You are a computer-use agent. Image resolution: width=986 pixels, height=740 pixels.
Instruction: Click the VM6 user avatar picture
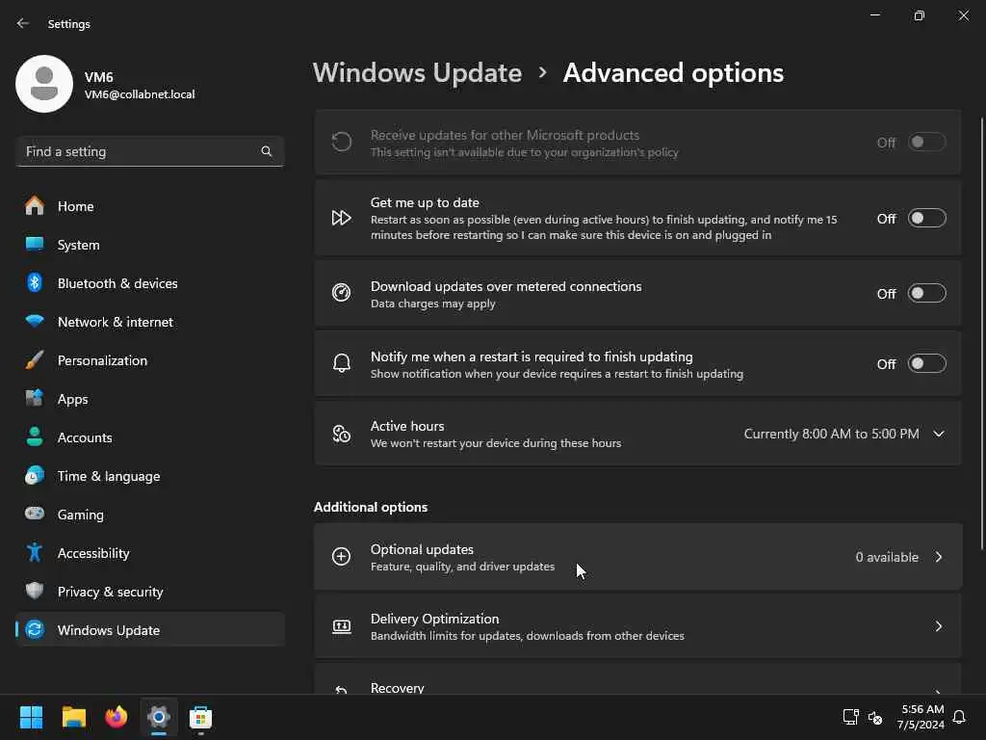[x=44, y=84]
